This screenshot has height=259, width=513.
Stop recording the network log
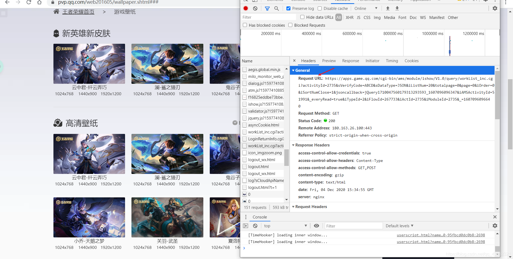point(246,9)
